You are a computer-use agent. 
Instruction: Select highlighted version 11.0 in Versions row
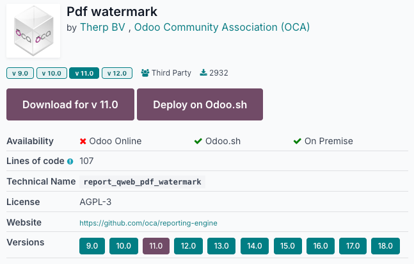156,246
